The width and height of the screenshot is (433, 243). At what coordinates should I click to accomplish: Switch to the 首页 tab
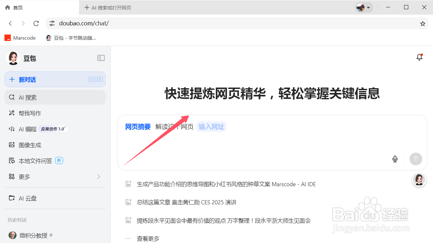click(39, 7)
